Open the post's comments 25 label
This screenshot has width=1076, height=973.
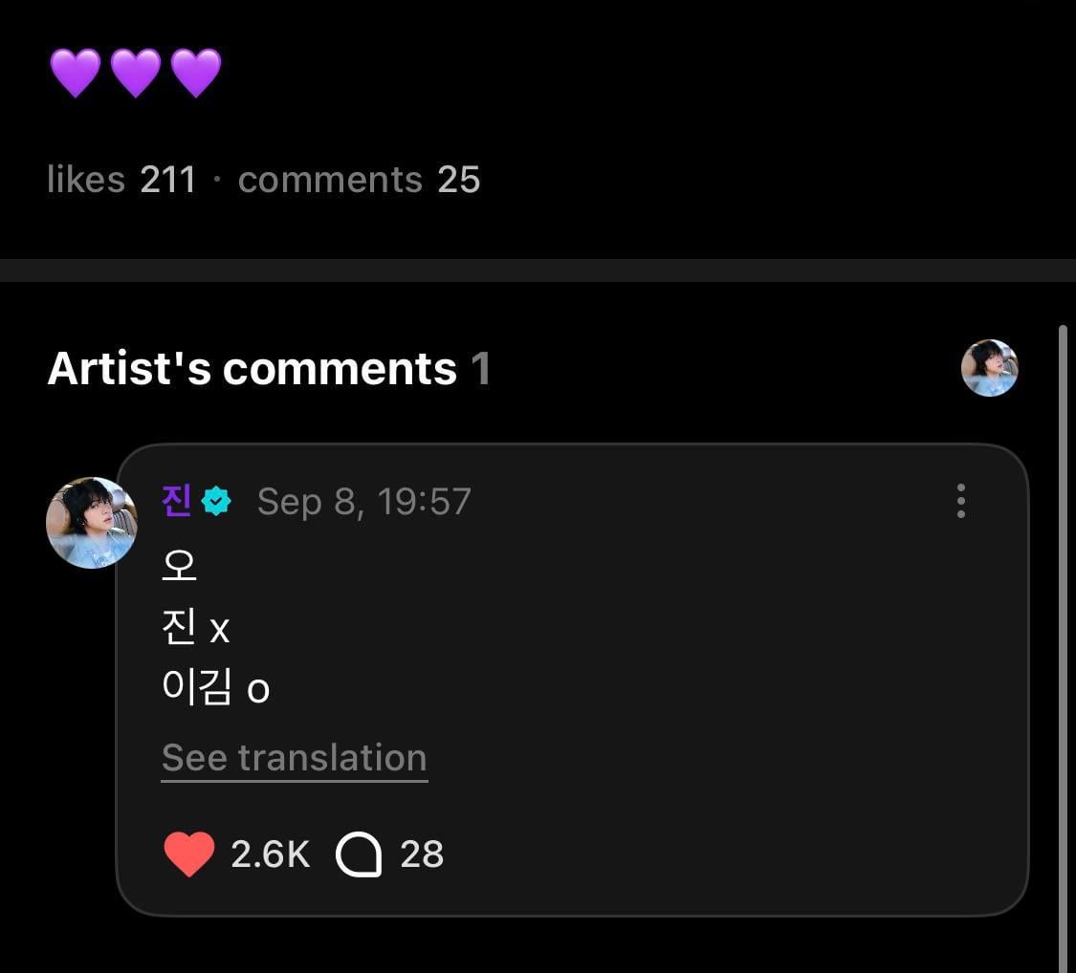359,180
